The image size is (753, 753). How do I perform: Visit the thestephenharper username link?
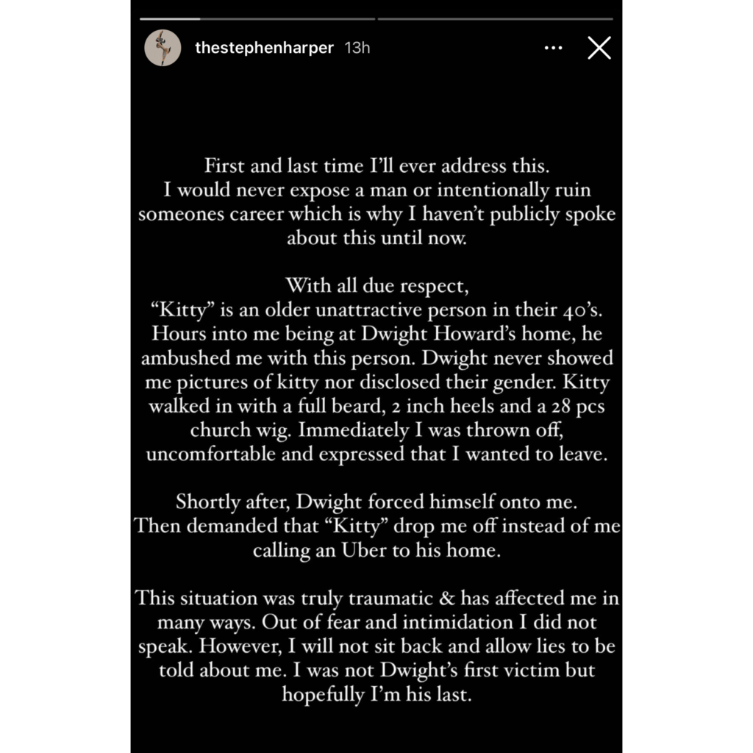264,48
